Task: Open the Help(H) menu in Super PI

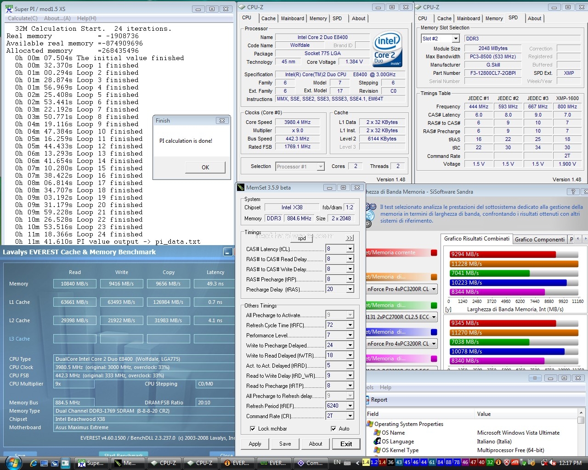Action: [87, 18]
